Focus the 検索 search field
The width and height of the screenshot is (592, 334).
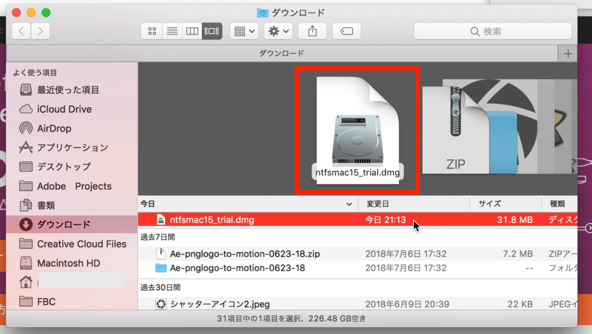[x=493, y=31]
